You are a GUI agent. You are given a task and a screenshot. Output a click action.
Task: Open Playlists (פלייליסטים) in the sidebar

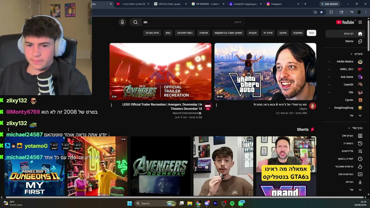(345, 151)
